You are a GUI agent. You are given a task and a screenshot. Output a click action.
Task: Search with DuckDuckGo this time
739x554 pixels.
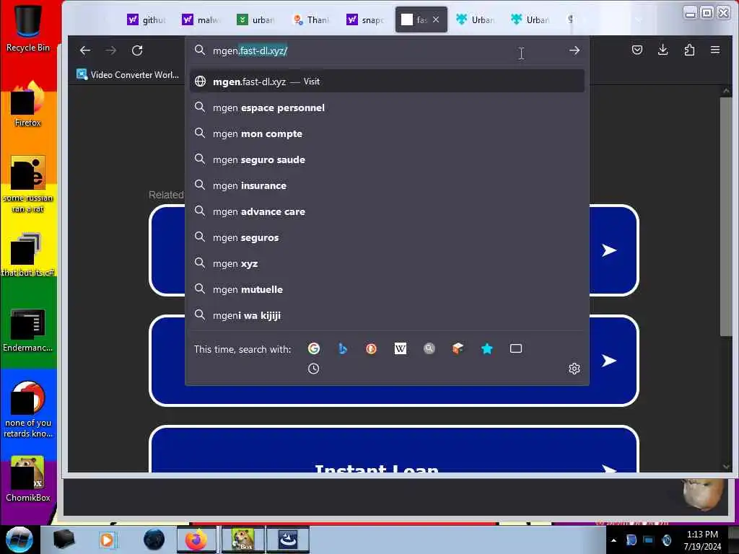pos(372,348)
